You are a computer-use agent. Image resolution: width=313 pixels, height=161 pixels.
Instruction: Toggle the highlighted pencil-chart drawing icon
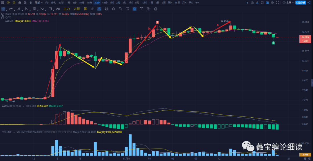(99, 9)
